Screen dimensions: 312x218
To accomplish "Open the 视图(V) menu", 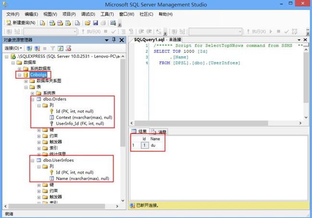I will click(x=50, y=14).
